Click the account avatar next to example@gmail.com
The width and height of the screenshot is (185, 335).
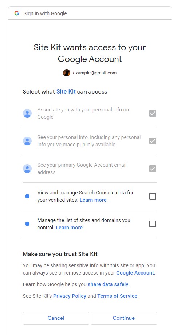point(67,73)
